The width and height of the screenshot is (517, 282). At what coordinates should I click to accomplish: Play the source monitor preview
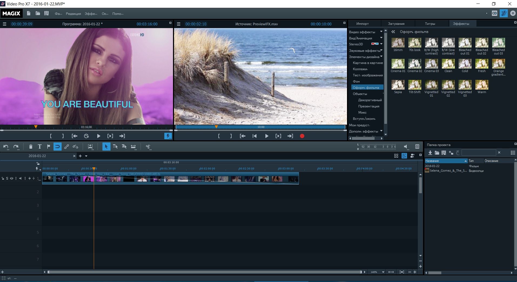point(267,136)
